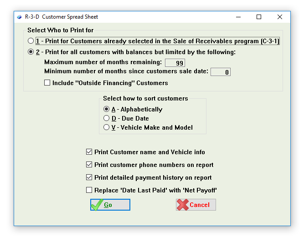Enable Include "Outside Financing" Customers checkbox

pyautogui.click(x=47, y=83)
